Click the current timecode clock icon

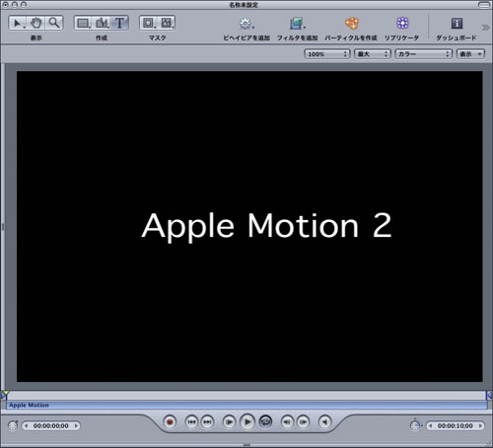point(13,425)
